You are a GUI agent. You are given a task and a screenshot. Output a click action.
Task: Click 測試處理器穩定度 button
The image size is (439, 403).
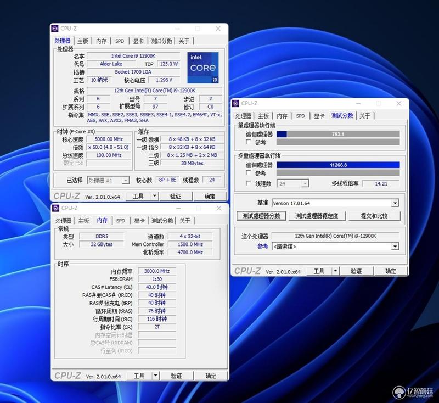coord(317,216)
